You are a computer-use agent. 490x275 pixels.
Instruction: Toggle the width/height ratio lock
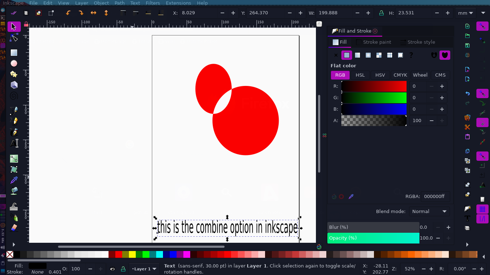click(x=381, y=13)
